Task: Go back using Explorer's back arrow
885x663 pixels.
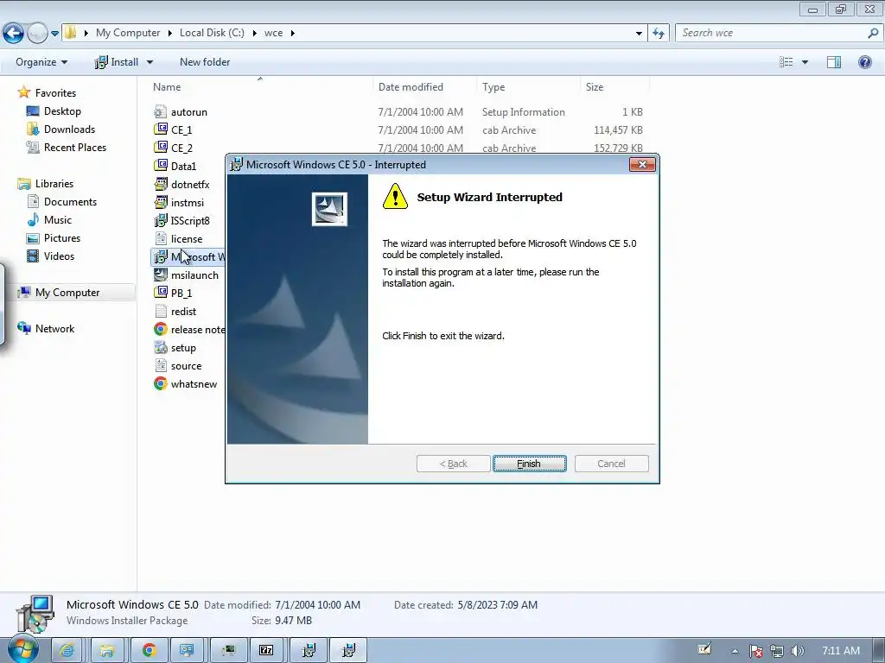Action: click(x=14, y=34)
